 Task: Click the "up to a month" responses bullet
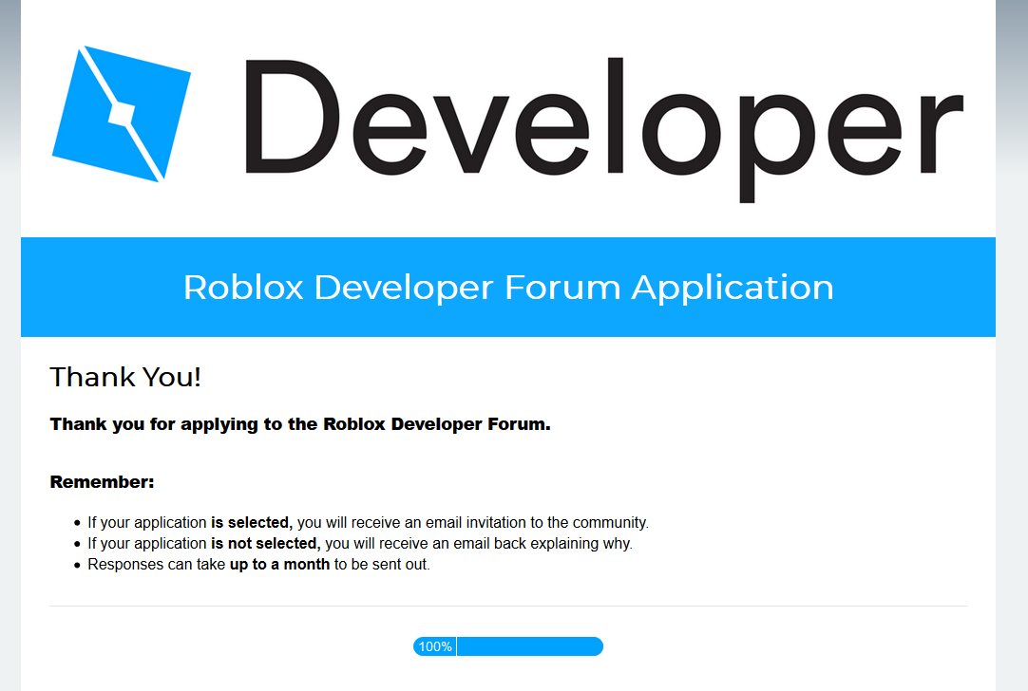pos(259,565)
